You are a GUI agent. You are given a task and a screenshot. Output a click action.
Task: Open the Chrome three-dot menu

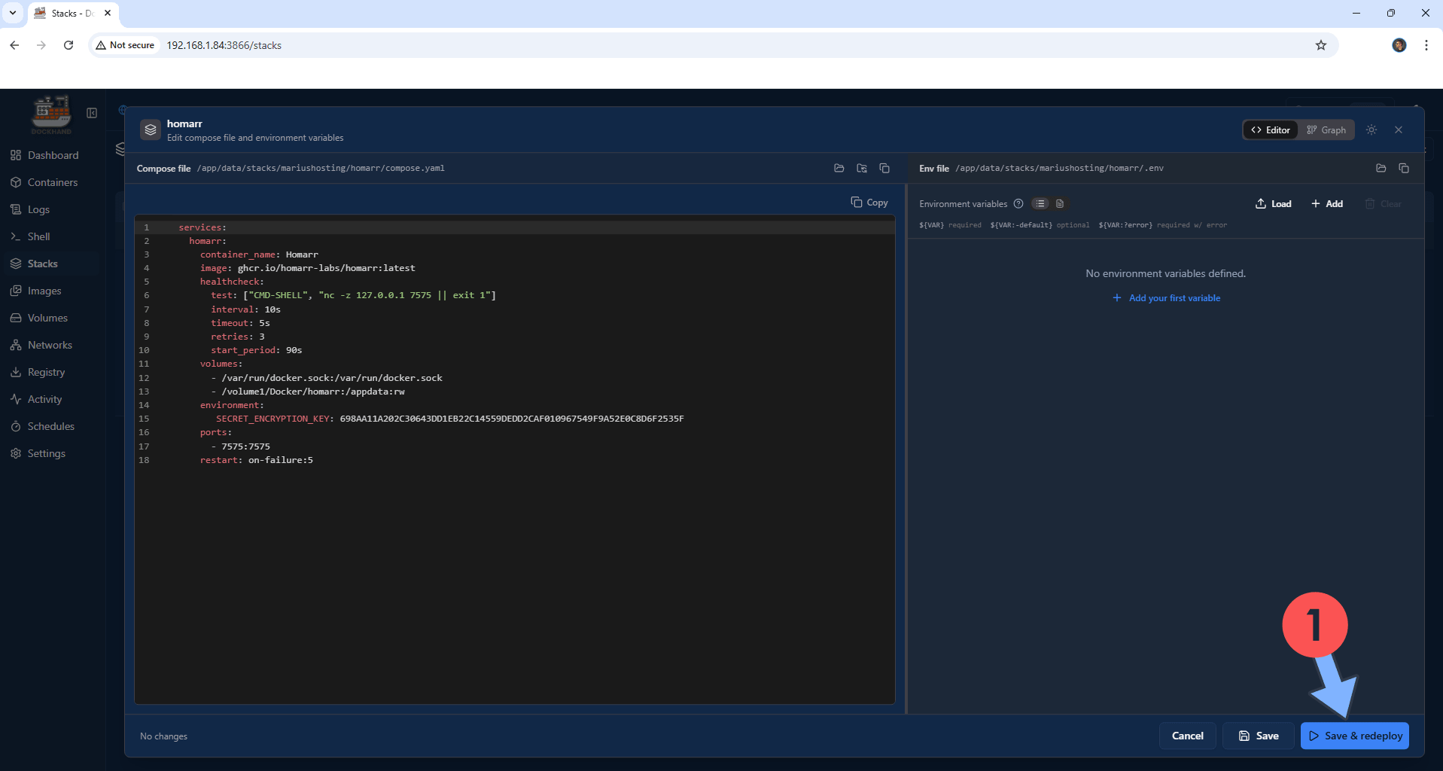pyautogui.click(x=1426, y=45)
